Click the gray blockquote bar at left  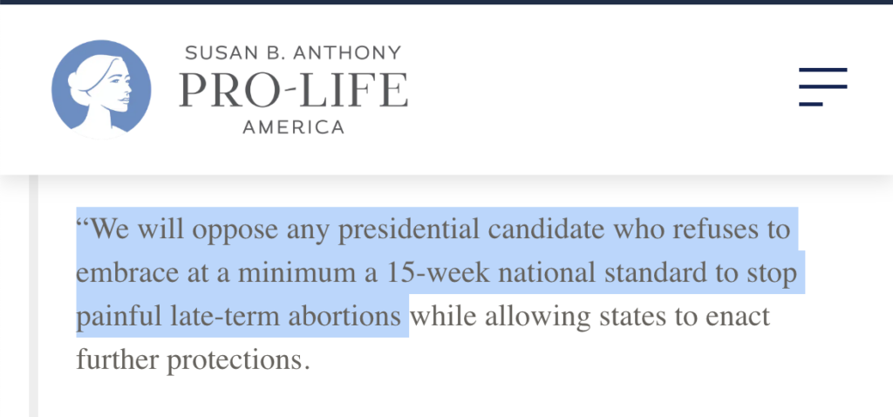click(x=34, y=297)
